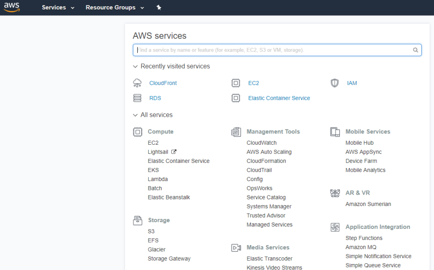
Task: Open Trusted Advisor
Action: [266, 215]
